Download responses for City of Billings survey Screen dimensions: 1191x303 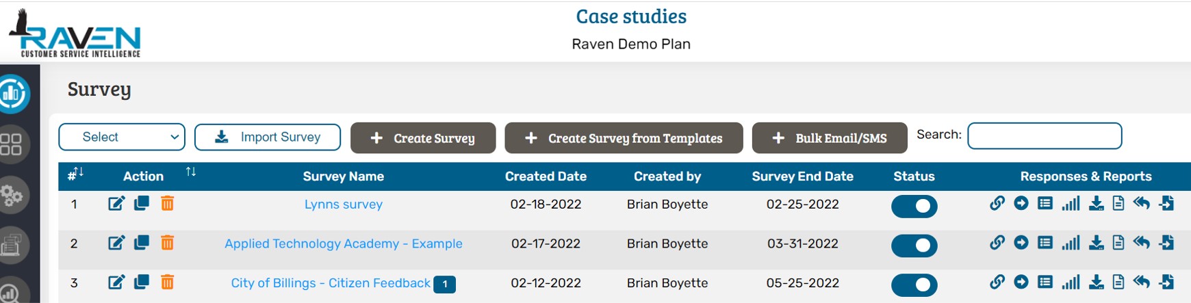[1097, 281]
